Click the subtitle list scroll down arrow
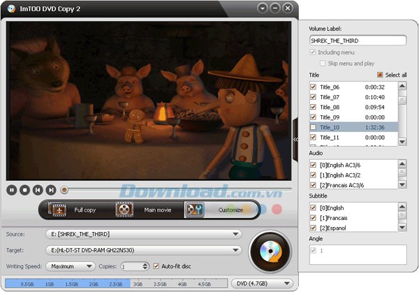The image size is (419, 292). point(402,227)
